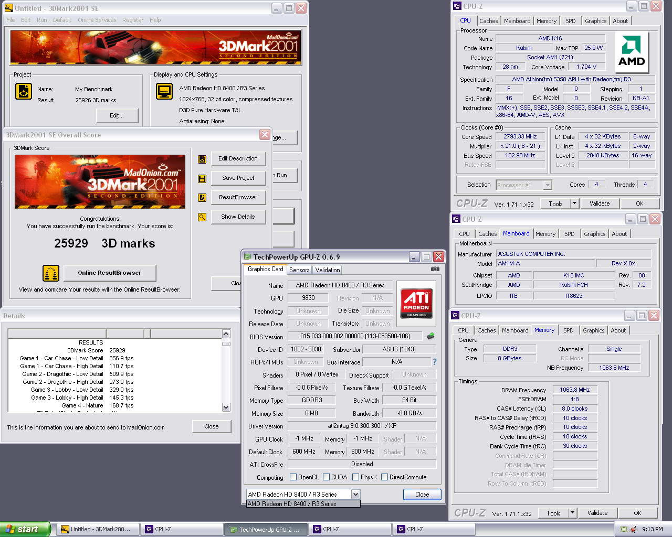Click OK in the bottom CPU-Z window
672x537 pixels.
coord(637,513)
